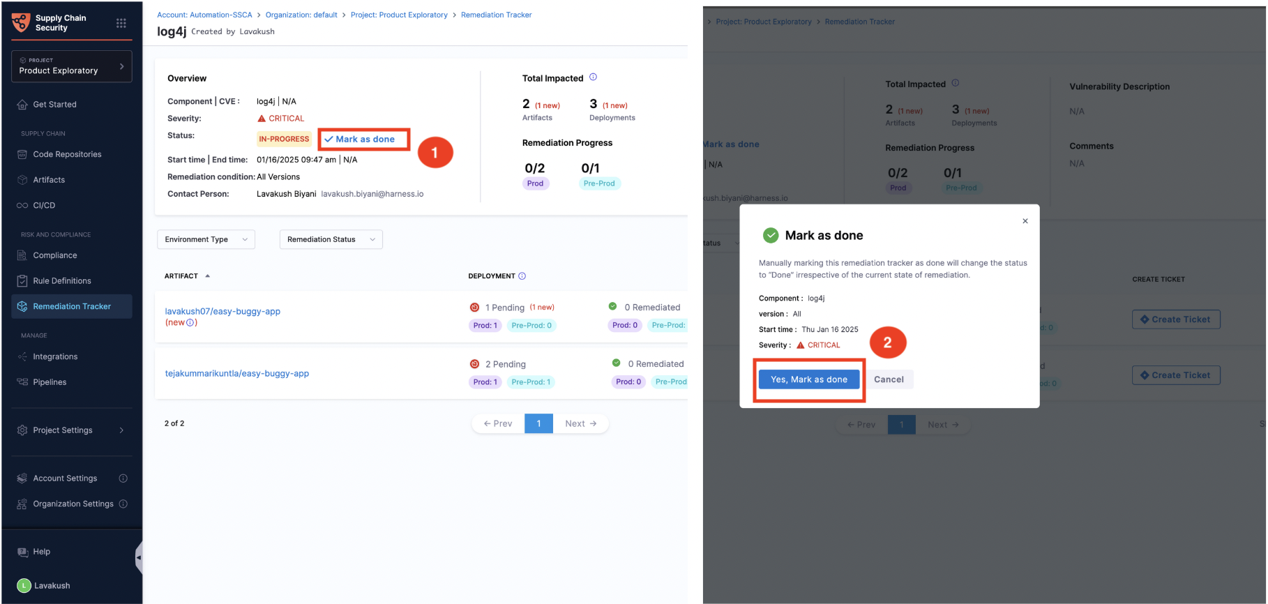Open the Remediation Status dropdown
The width and height of the screenshot is (1268, 604).
click(331, 239)
